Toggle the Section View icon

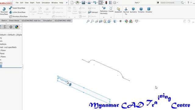point(101,21)
